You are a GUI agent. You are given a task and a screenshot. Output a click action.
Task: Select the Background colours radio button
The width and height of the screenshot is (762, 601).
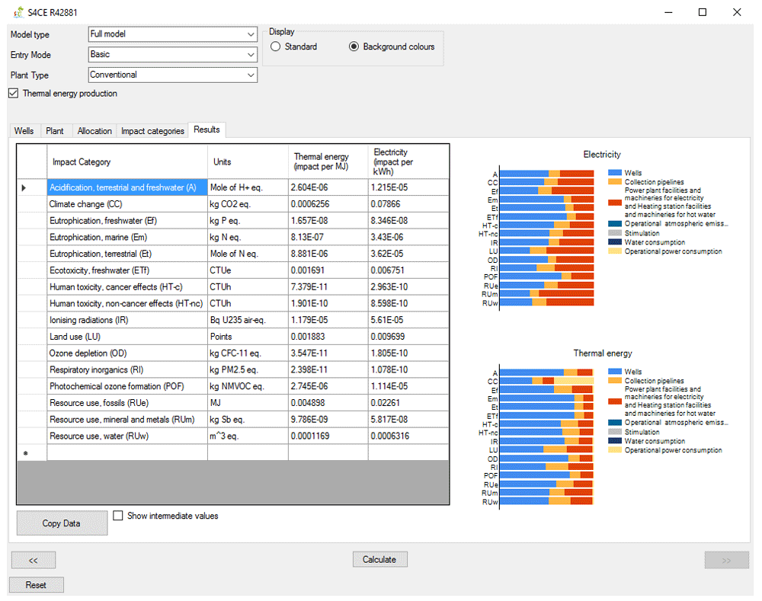click(x=354, y=46)
